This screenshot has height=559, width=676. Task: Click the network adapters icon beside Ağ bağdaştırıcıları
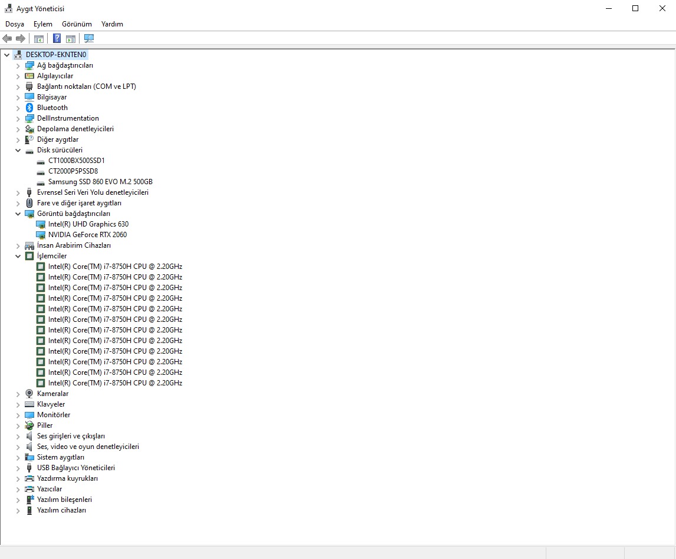(29, 65)
